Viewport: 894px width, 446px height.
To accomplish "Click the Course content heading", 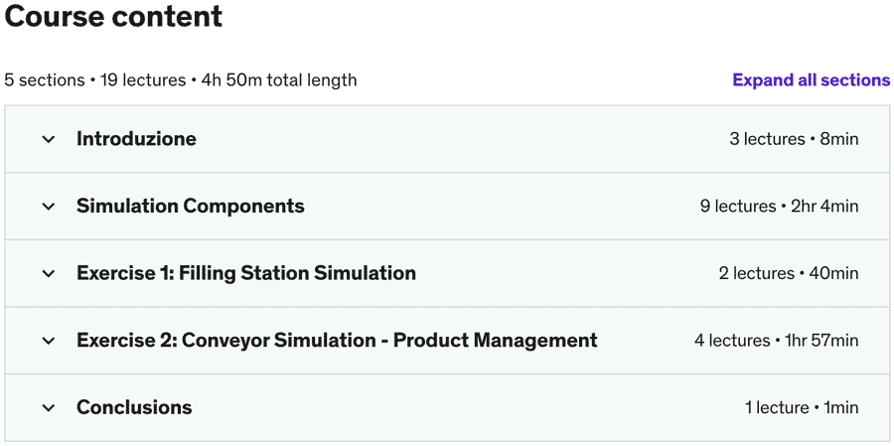I will pos(113,17).
